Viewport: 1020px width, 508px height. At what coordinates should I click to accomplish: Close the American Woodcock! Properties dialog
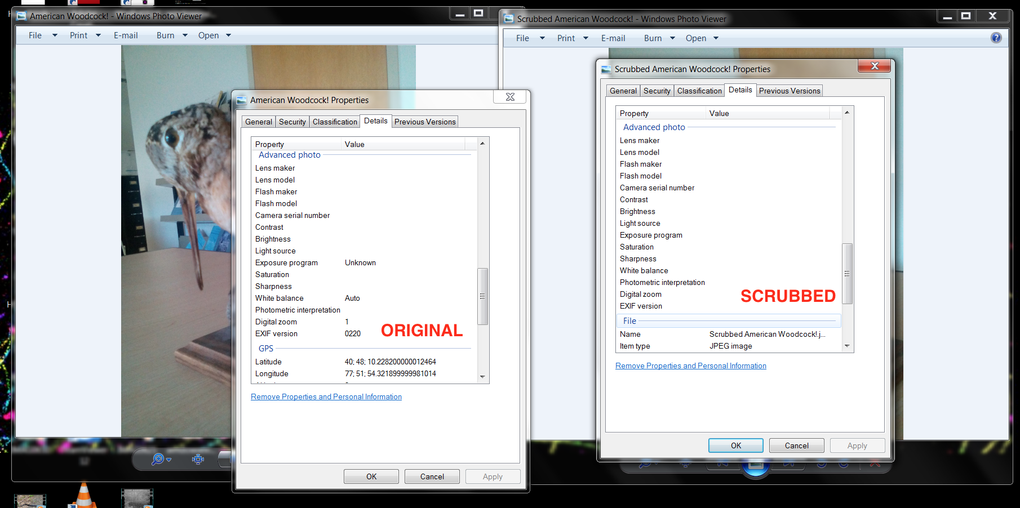point(510,97)
